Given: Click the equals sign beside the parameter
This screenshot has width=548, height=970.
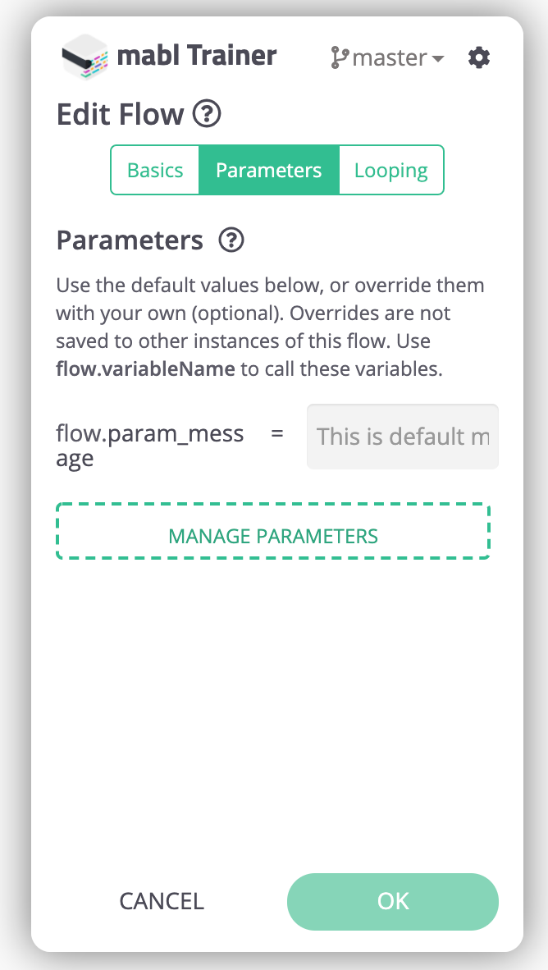Looking at the screenshot, I should [x=277, y=433].
